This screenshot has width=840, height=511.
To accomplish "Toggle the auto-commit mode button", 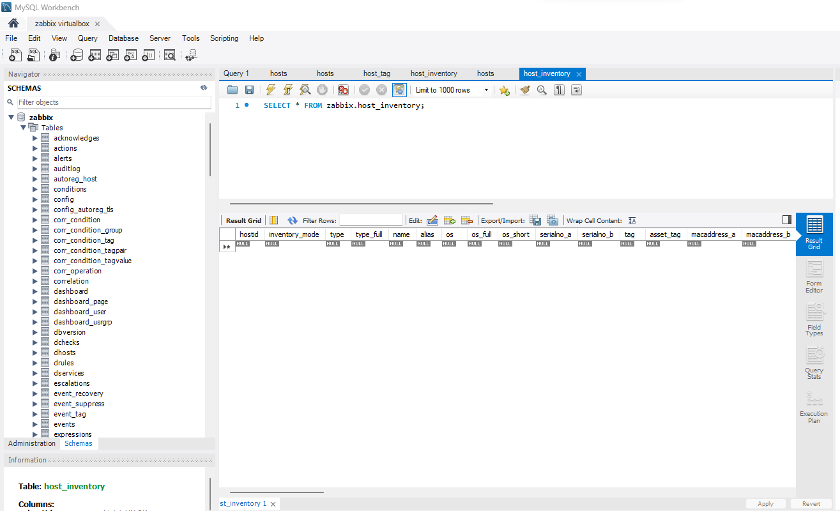I will coord(399,90).
